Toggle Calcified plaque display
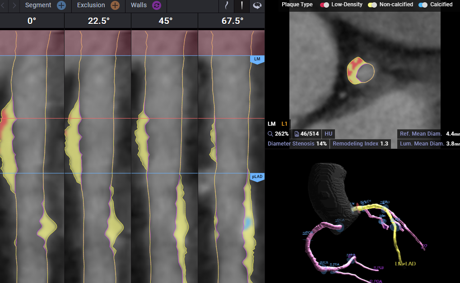 pos(423,5)
